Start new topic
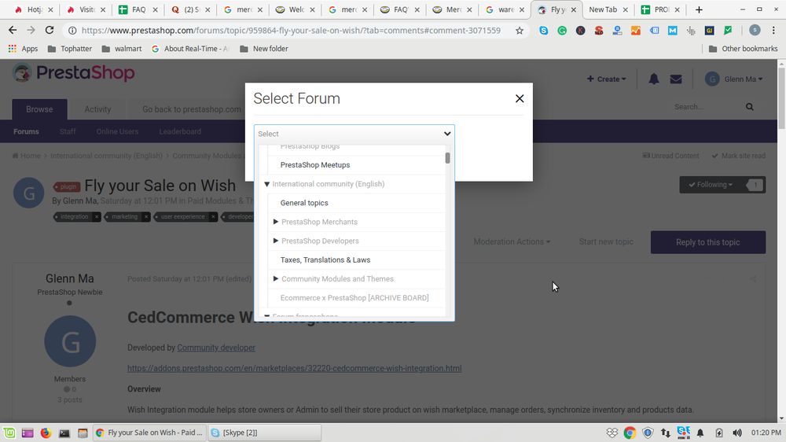This screenshot has width=786, height=442. pos(606,241)
